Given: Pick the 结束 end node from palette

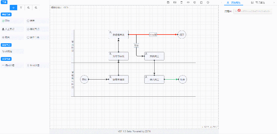Looking at the screenshot, I should tap(37, 21).
